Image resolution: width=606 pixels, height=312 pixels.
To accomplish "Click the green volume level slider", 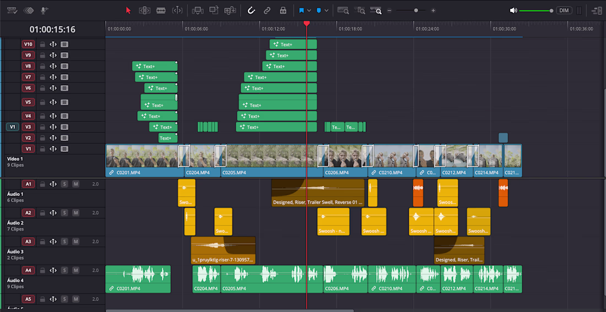I will tap(535, 10).
